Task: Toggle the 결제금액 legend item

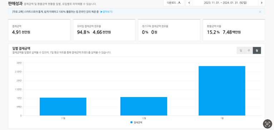Action: coord(136,122)
